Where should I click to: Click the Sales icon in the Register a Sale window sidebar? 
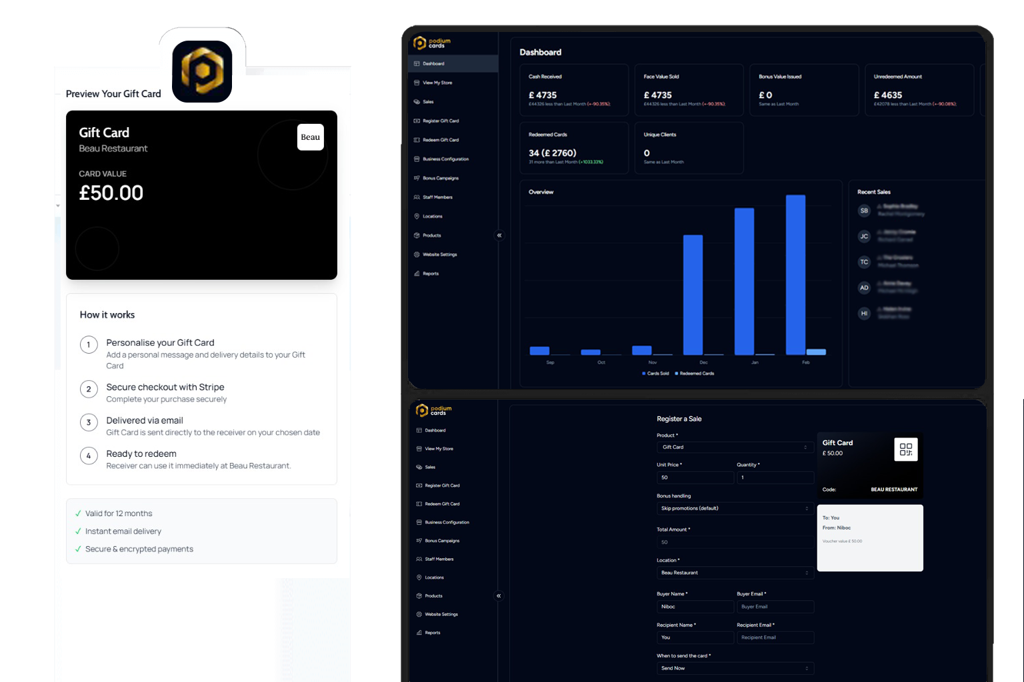pos(419,467)
